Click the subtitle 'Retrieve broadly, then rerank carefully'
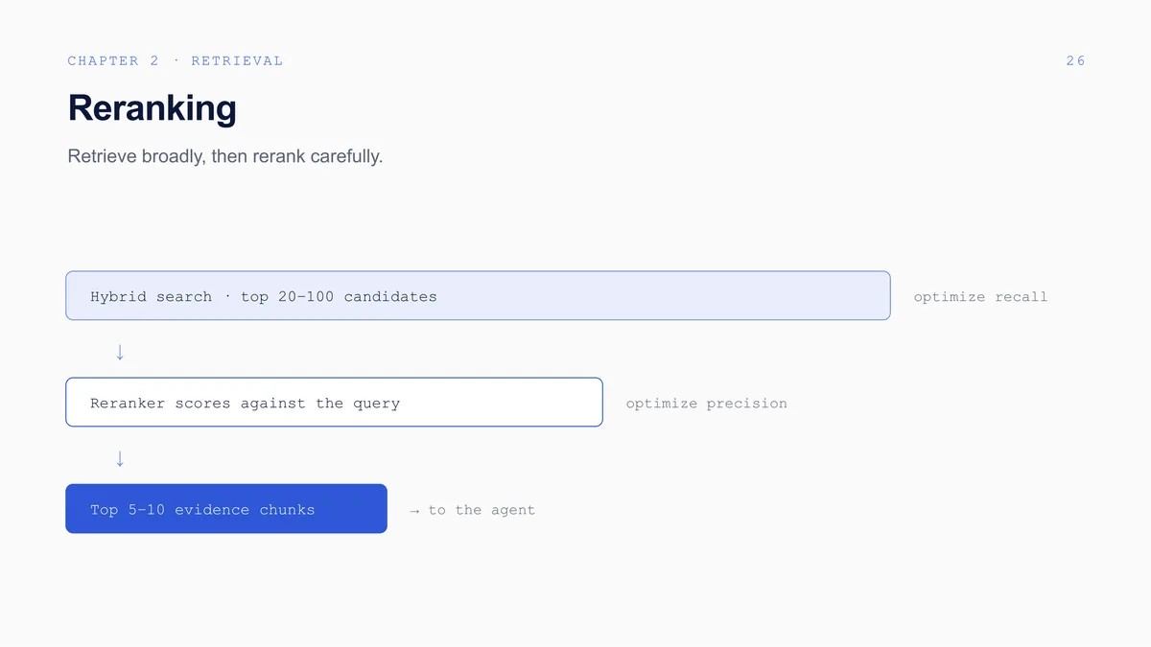The height and width of the screenshot is (647, 1151). pyautogui.click(x=225, y=155)
